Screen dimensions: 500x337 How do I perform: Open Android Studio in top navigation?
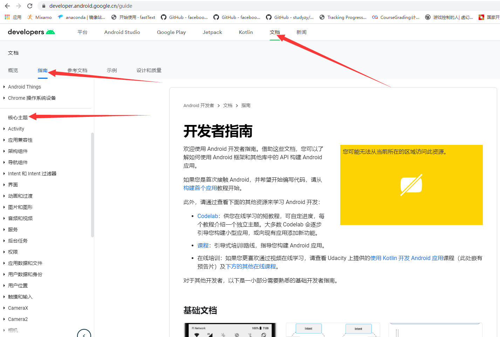[122, 32]
